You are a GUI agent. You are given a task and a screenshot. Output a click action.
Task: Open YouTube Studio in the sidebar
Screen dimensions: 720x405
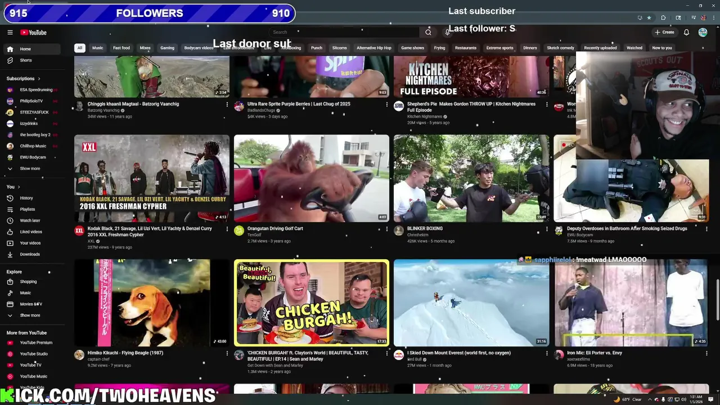point(33,354)
